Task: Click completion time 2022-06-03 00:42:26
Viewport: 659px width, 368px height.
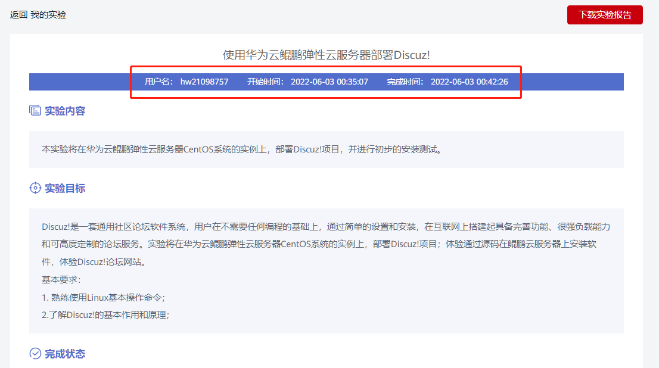Action: coord(470,82)
